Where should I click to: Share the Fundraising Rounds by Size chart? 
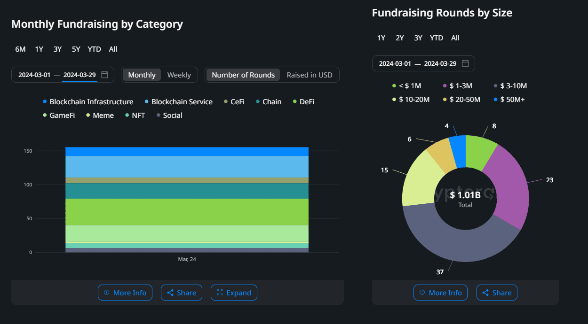click(x=497, y=293)
